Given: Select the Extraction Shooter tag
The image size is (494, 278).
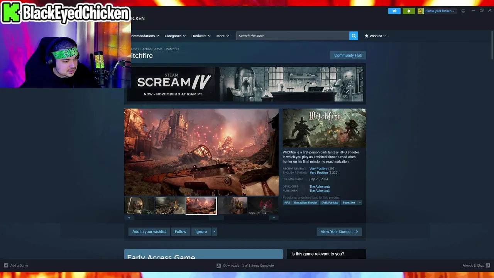Looking at the screenshot, I should (x=306, y=203).
